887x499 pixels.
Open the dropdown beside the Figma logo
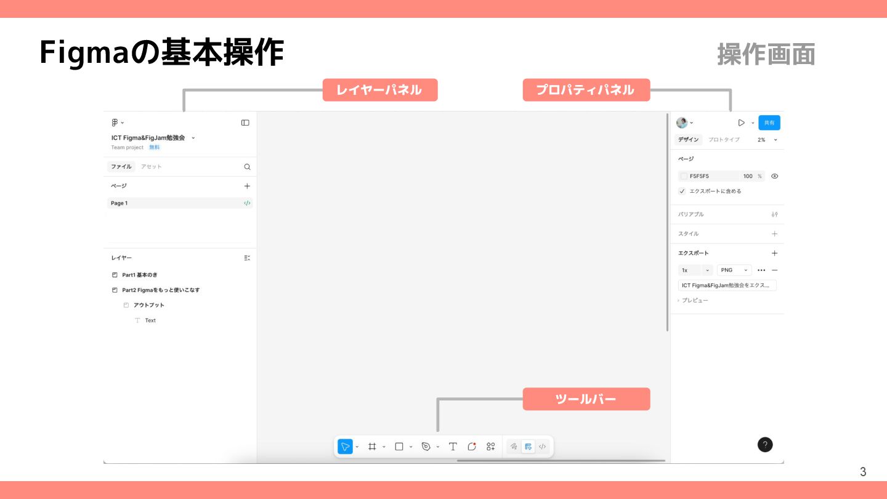tap(122, 123)
